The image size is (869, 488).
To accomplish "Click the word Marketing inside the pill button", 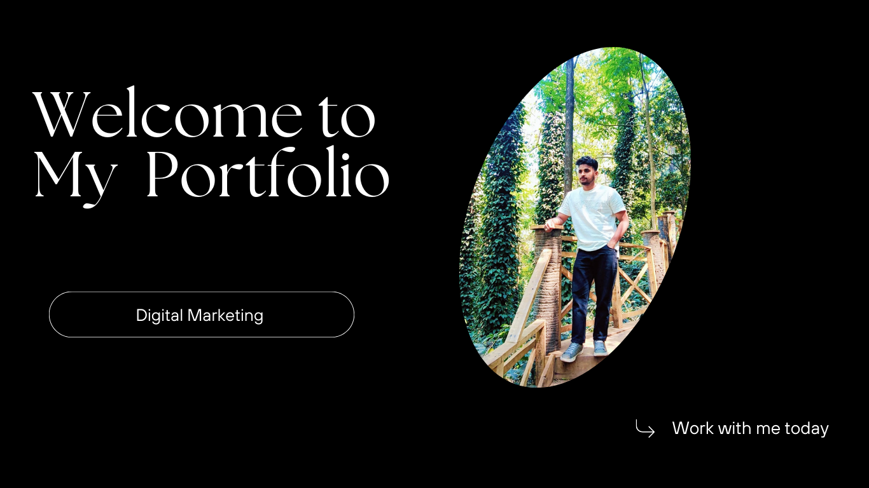I will (225, 315).
